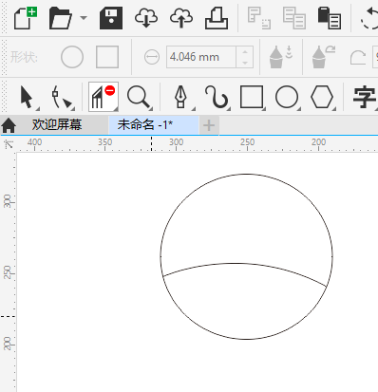This screenshot has width=378, height=392.
Task: Create a new document
Action: click(26, 18)
